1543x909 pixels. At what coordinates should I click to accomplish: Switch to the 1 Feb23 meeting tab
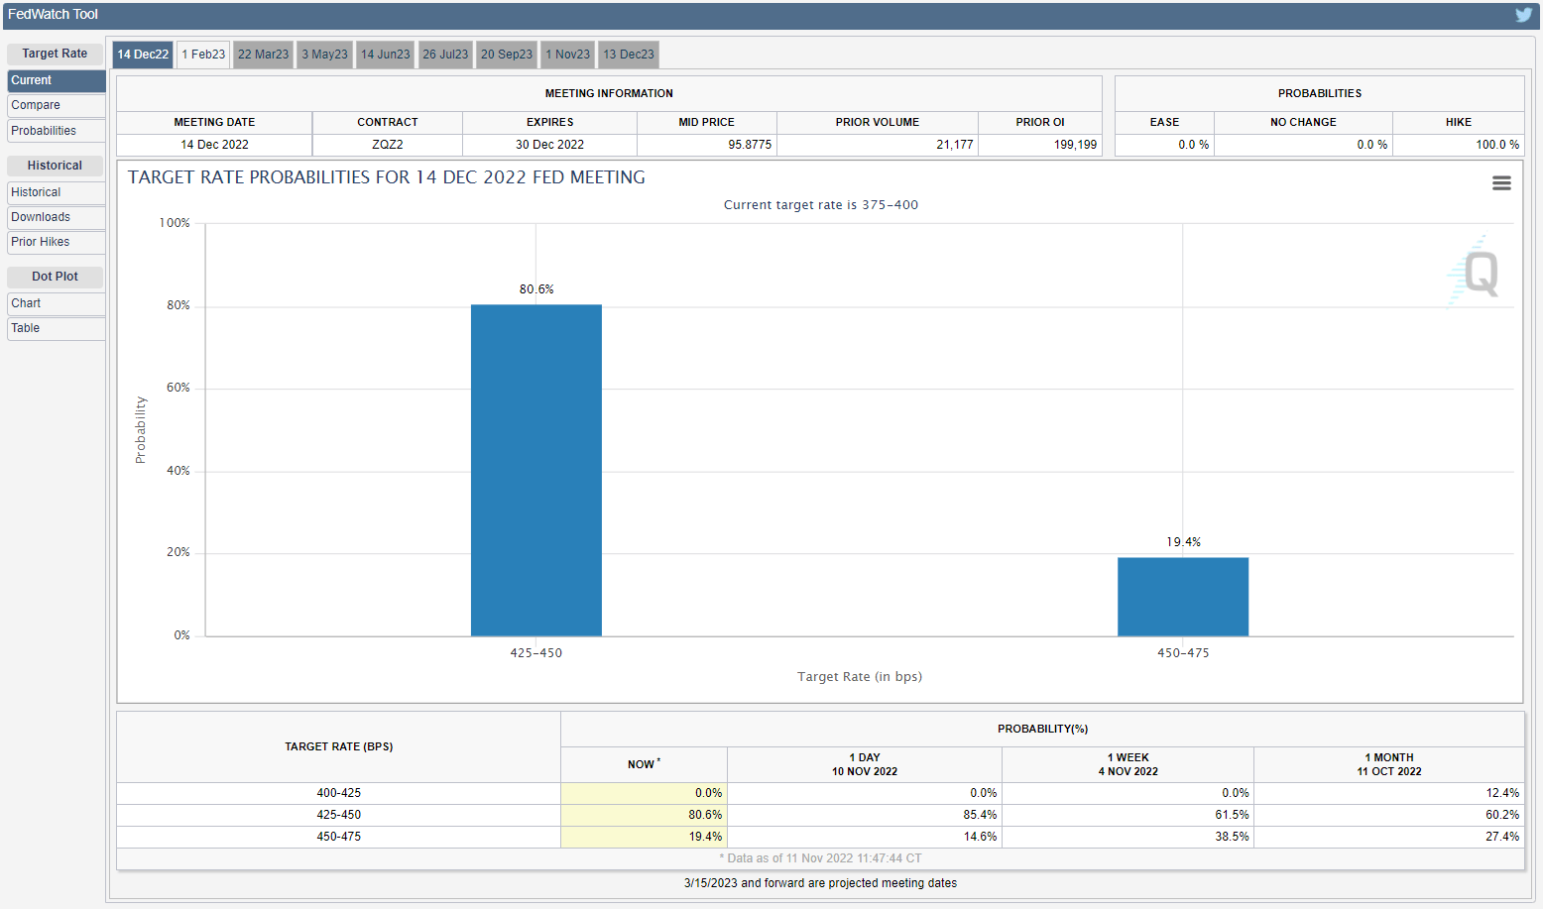tap(203, 55)
